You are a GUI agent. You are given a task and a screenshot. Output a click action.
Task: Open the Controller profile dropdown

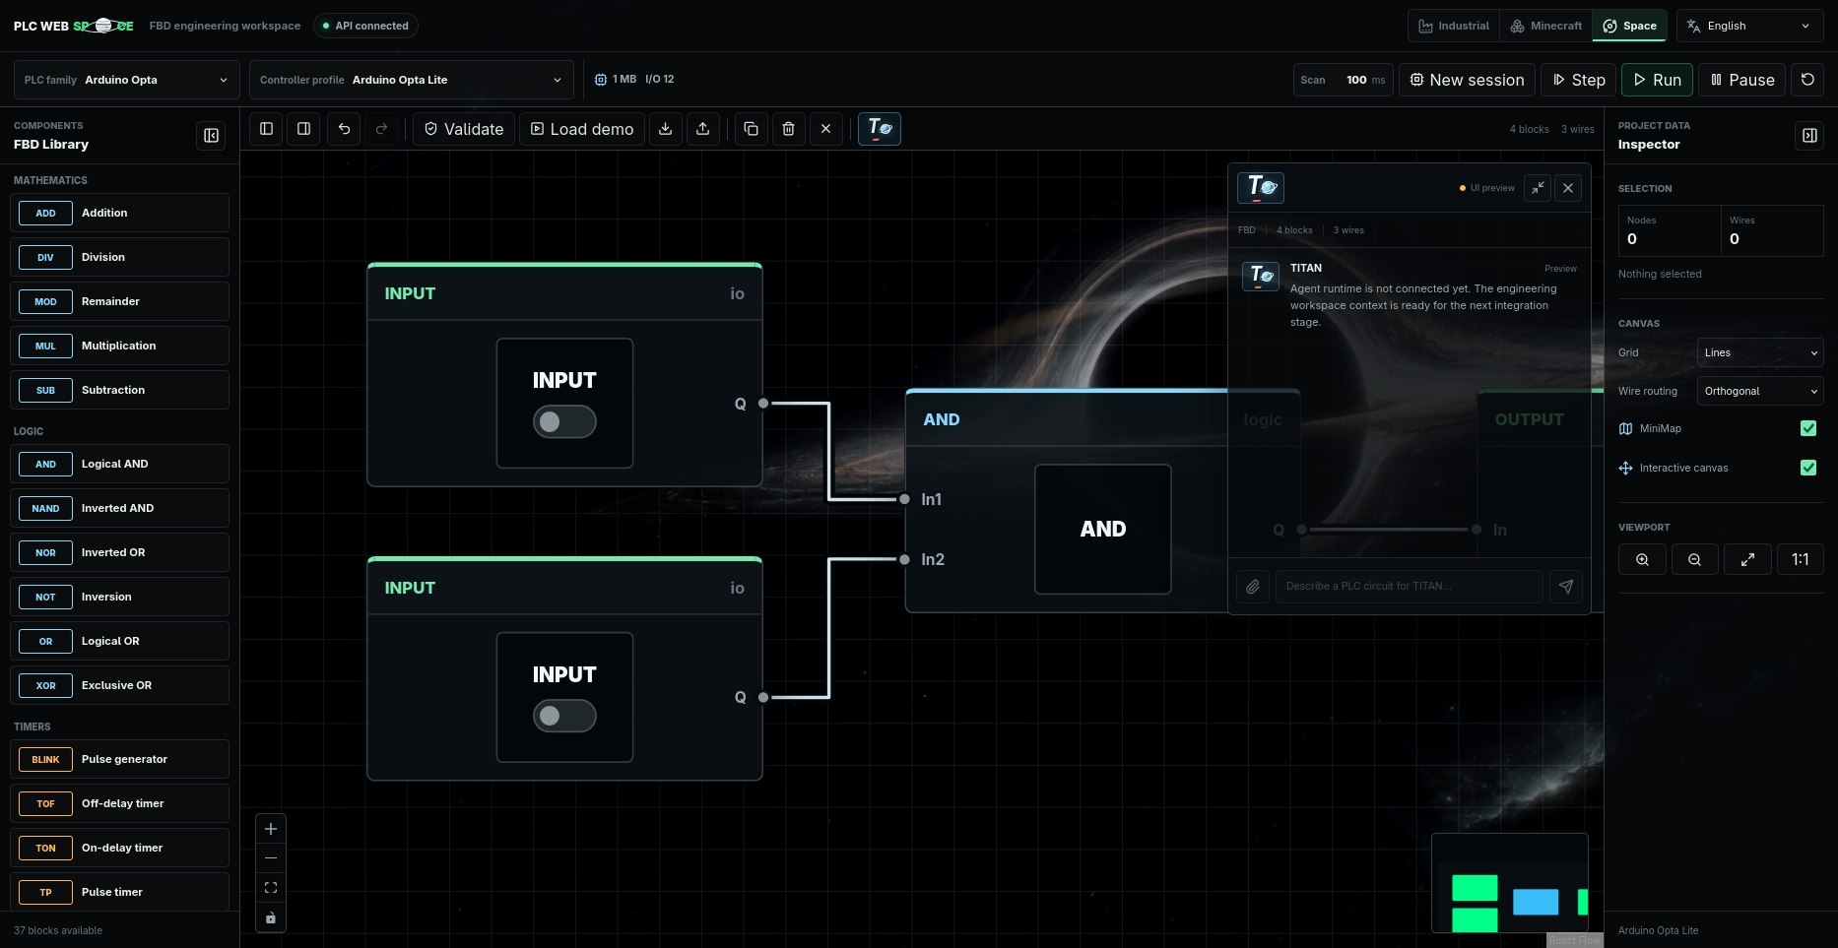tap(412, 80)
